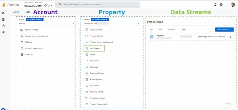
Task: Open the Explore sidebar icon
Action: coord(3,26)
